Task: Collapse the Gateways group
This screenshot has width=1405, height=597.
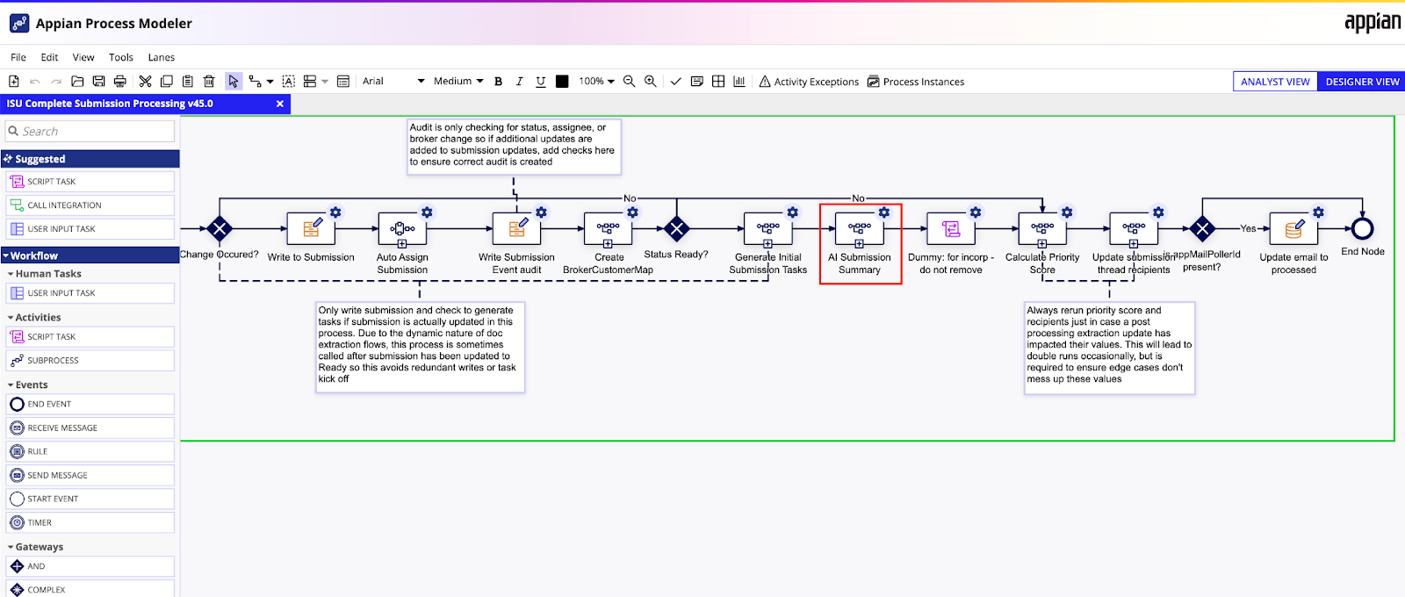Action: coord(40,547)
